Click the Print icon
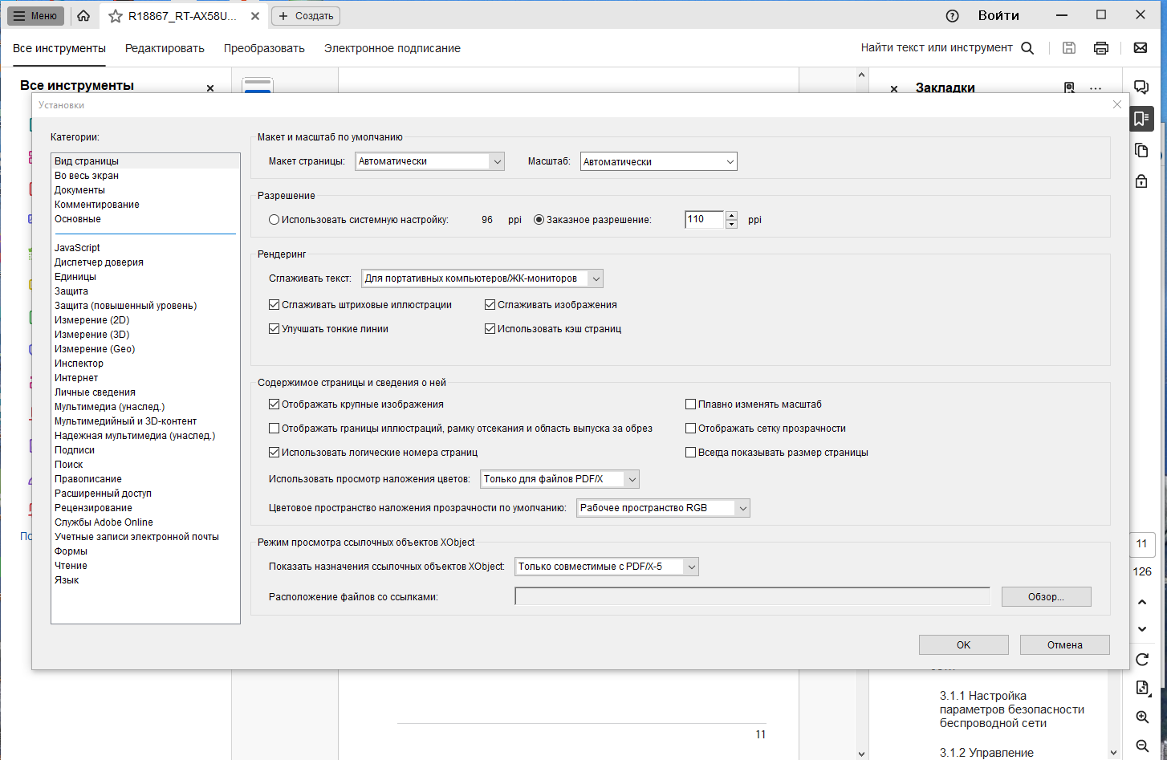The width and height of the screenshot is (1167, 760). click(x=1101, y=48)
